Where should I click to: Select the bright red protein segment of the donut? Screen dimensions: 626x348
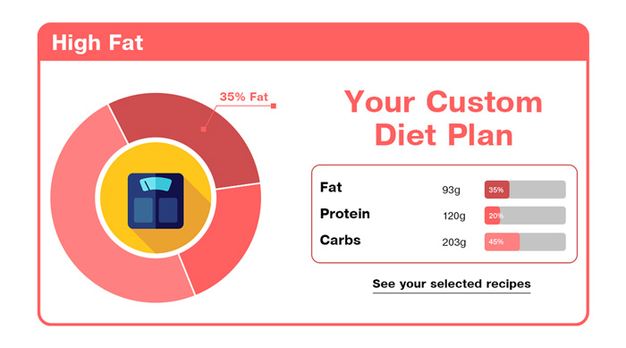(x=224, y=236)
